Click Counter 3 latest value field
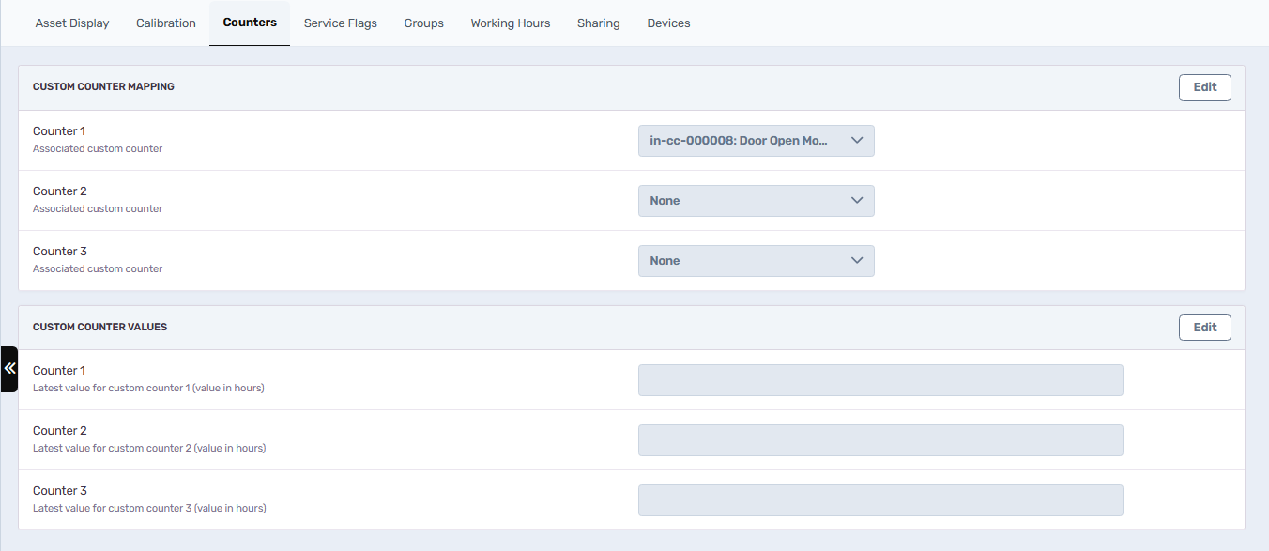The height and width of the screenshot is (551, 1269). 880,500
